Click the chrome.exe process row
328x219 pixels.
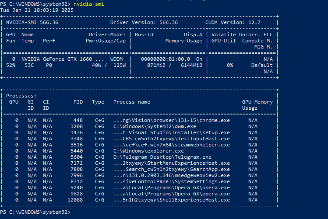point(171,120)
